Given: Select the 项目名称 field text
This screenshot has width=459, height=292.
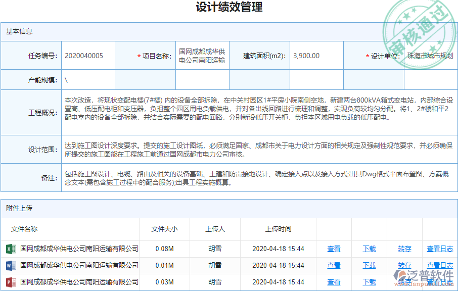Looking at the screenshot, I should (x=202, y=56).
